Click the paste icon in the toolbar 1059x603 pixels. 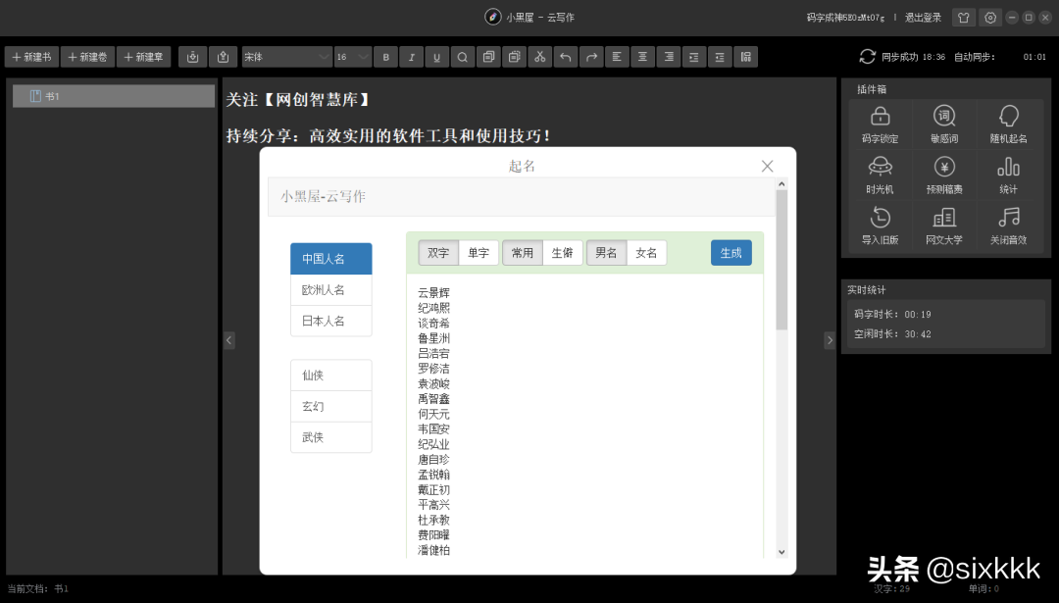[x=514, y=57]
